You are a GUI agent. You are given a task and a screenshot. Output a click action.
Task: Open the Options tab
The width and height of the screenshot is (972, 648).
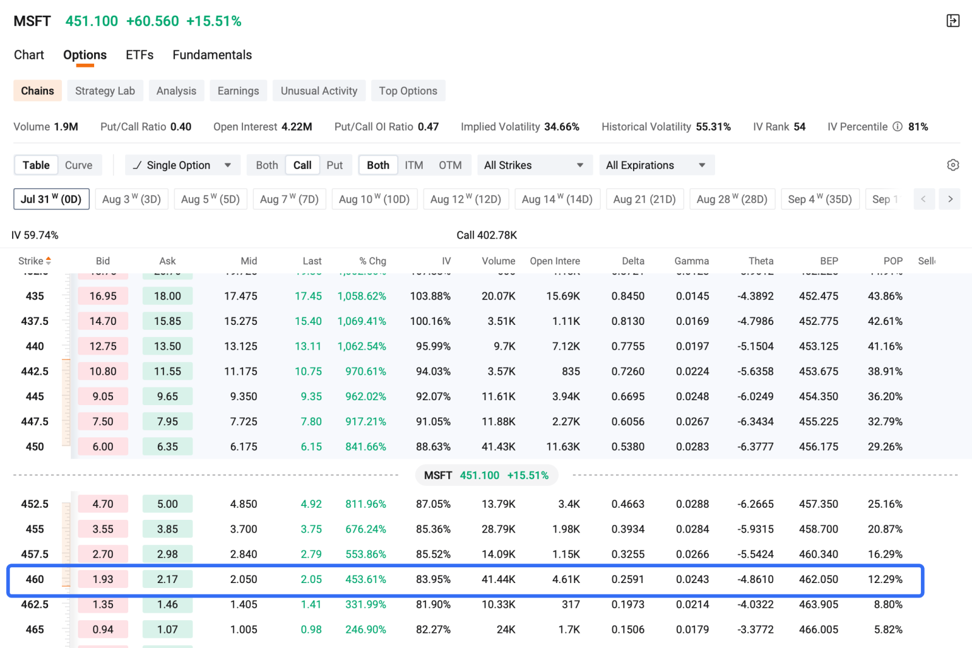point(85,55)
